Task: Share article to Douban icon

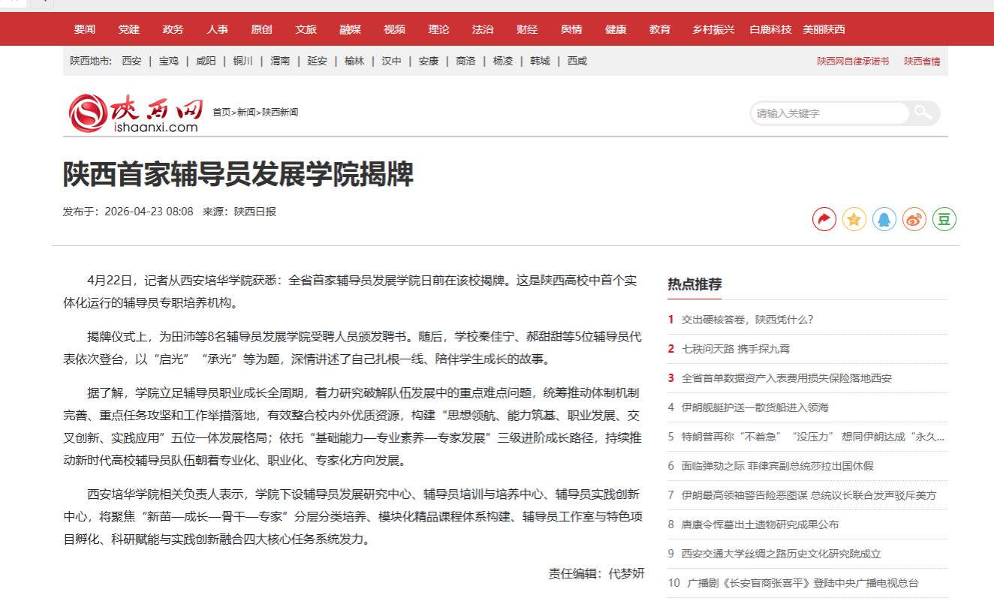Action: click(944, 219)
